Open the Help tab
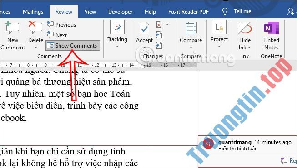The image size is (297, 168). coord(150,12)
